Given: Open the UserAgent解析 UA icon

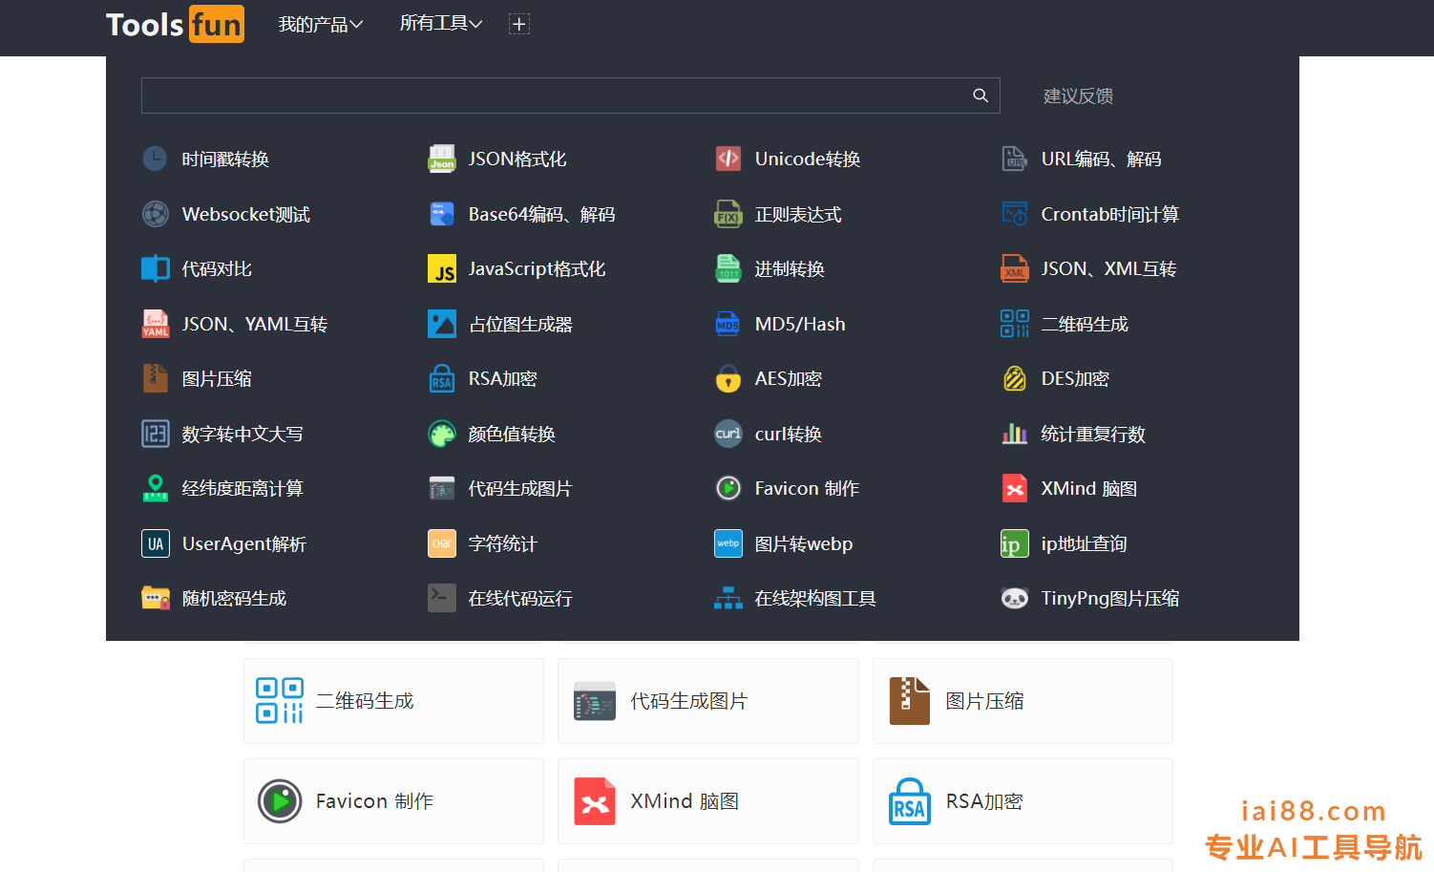Looking at the screenshot, I should (x=155, y=543).
